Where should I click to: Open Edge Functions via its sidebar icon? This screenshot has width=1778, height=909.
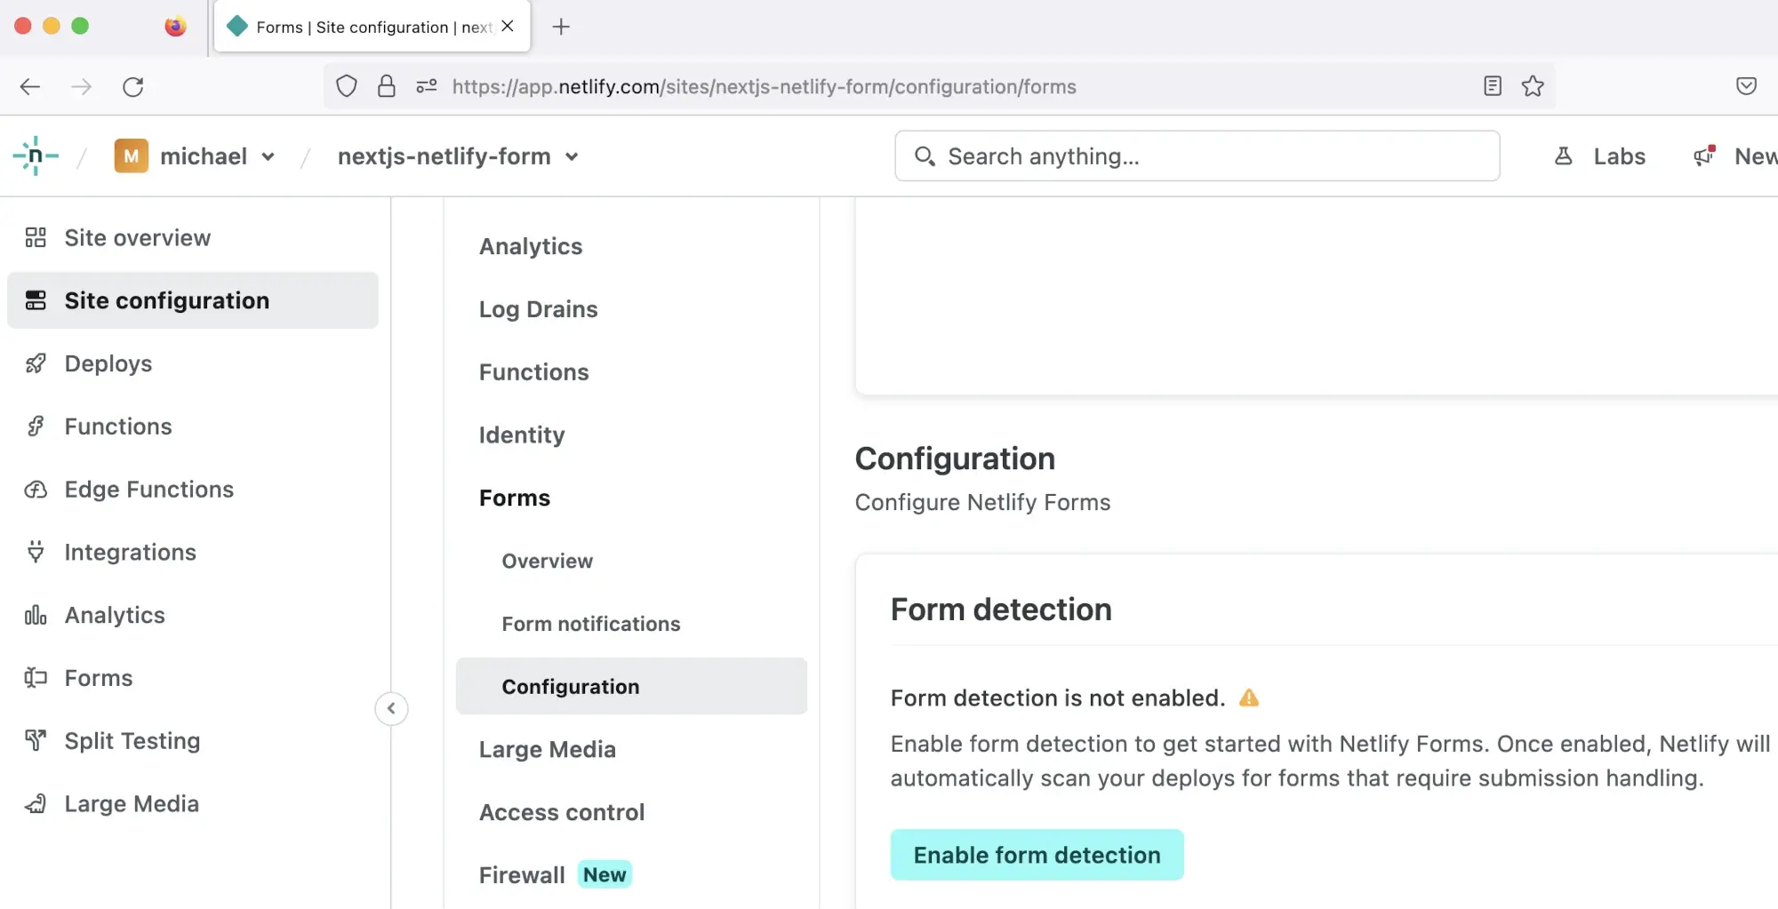(x=36, y=490)
